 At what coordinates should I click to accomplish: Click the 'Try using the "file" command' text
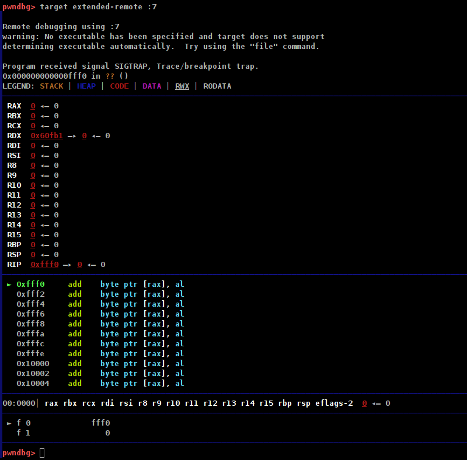[252, 47]
